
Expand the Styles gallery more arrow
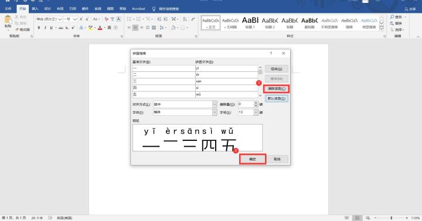tap(382, 28)
